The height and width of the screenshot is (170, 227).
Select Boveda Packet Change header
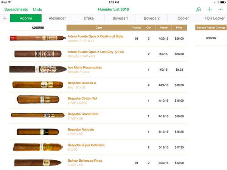(211, 28)
